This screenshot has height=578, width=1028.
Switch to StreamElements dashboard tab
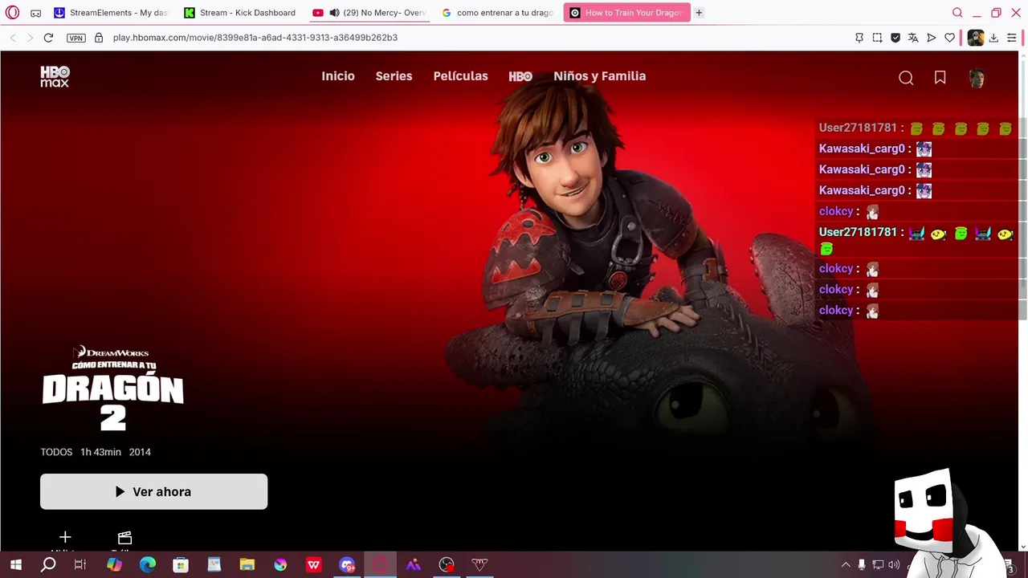click(111, 13)
